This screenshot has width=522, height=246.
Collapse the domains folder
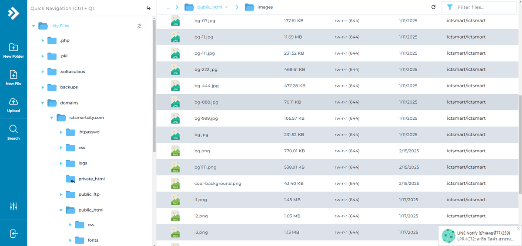pyautogui.click(x=43, y=103)
